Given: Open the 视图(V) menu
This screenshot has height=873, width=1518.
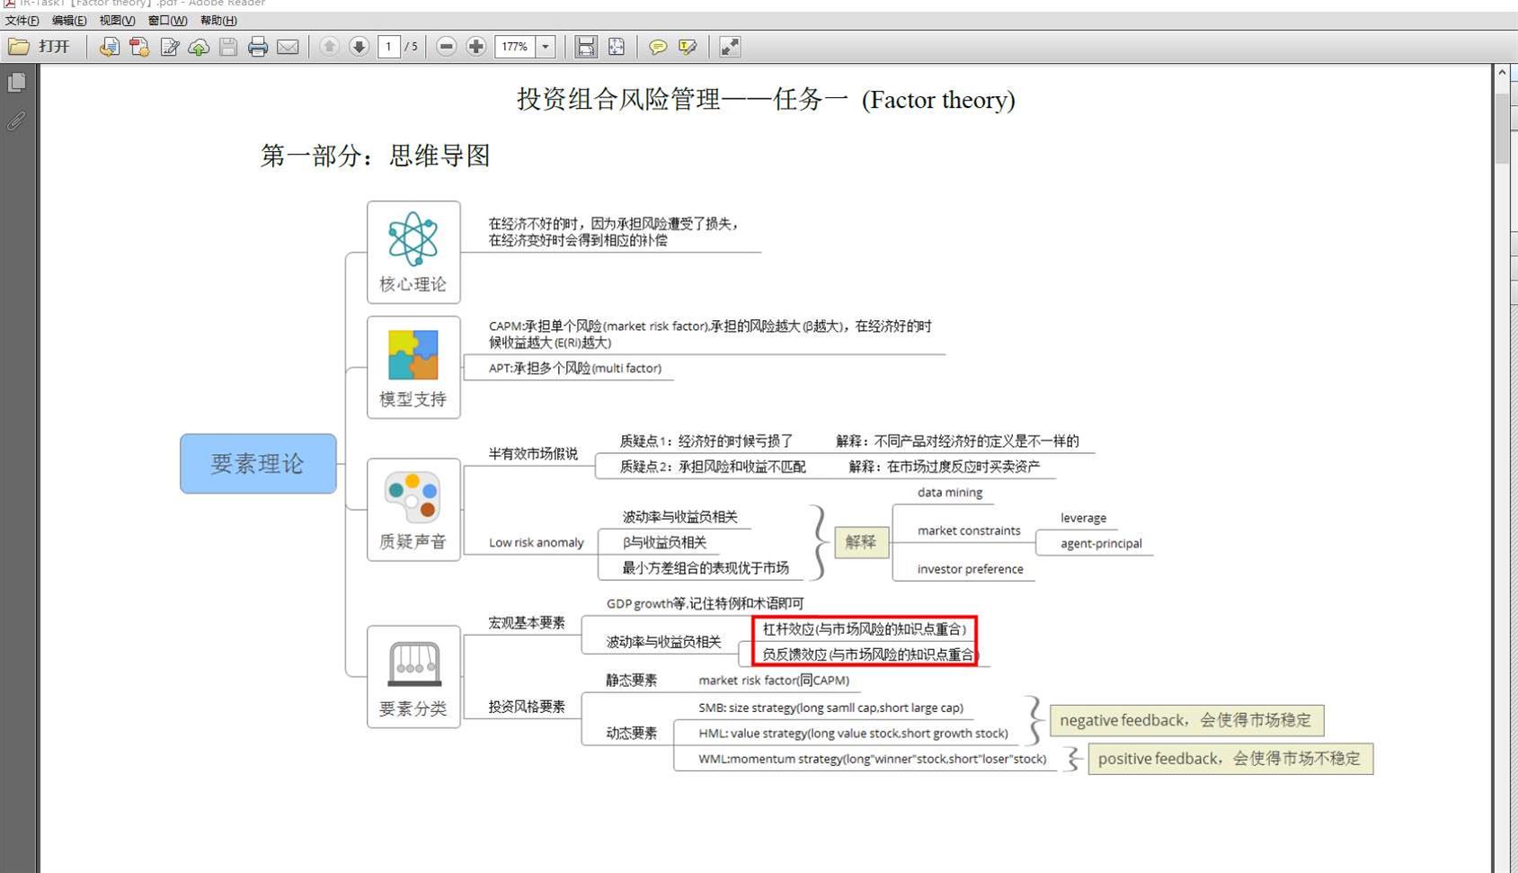Looking at the screenshot, I should pos(117,20).
